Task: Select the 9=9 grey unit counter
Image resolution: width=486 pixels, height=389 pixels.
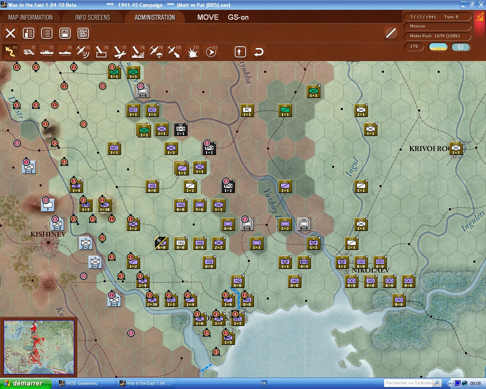Action: click(304, 224)
